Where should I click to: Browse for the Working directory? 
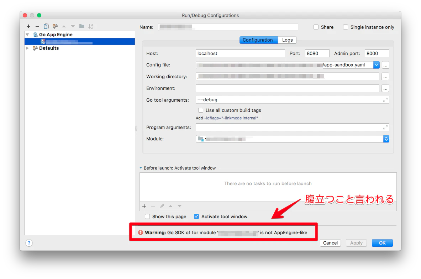[385, 77]
